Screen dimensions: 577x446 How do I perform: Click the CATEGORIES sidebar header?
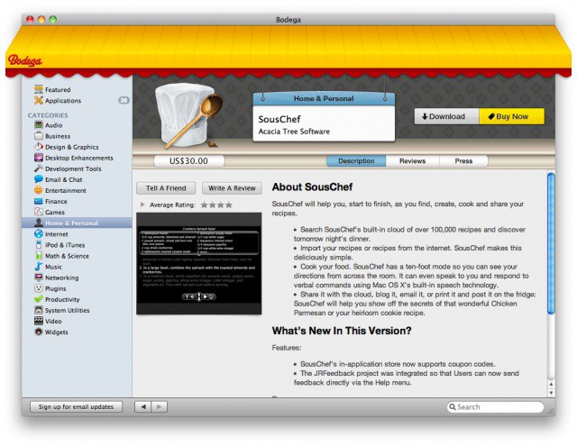tap(48, 115)
